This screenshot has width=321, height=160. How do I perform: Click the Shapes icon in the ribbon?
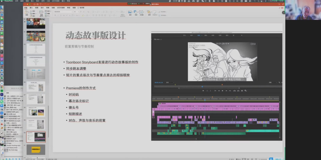coord(136,12)
